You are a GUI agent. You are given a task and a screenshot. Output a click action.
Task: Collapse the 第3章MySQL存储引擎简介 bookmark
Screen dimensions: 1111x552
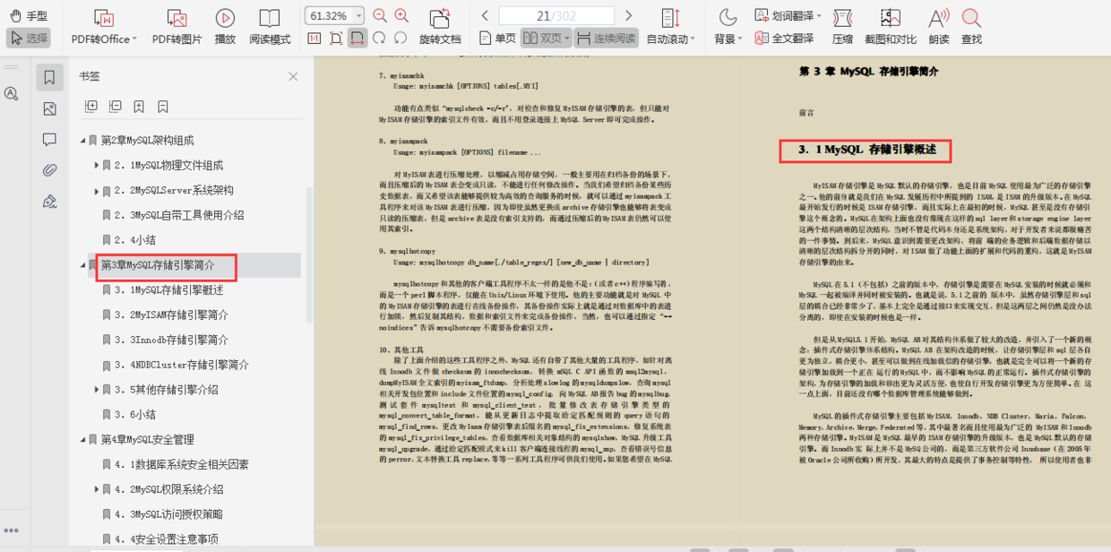(x=83, y=265)
